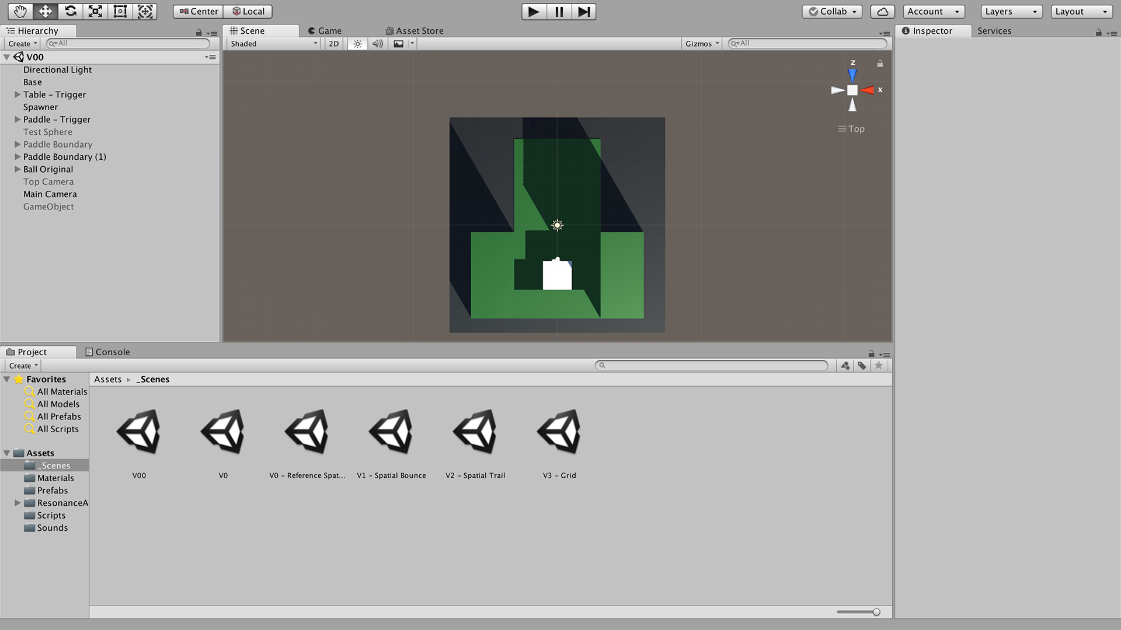Viewport: 1121px width, 630px height.
Task: Select the Rotate tool
Action: (x=70, y=11)
